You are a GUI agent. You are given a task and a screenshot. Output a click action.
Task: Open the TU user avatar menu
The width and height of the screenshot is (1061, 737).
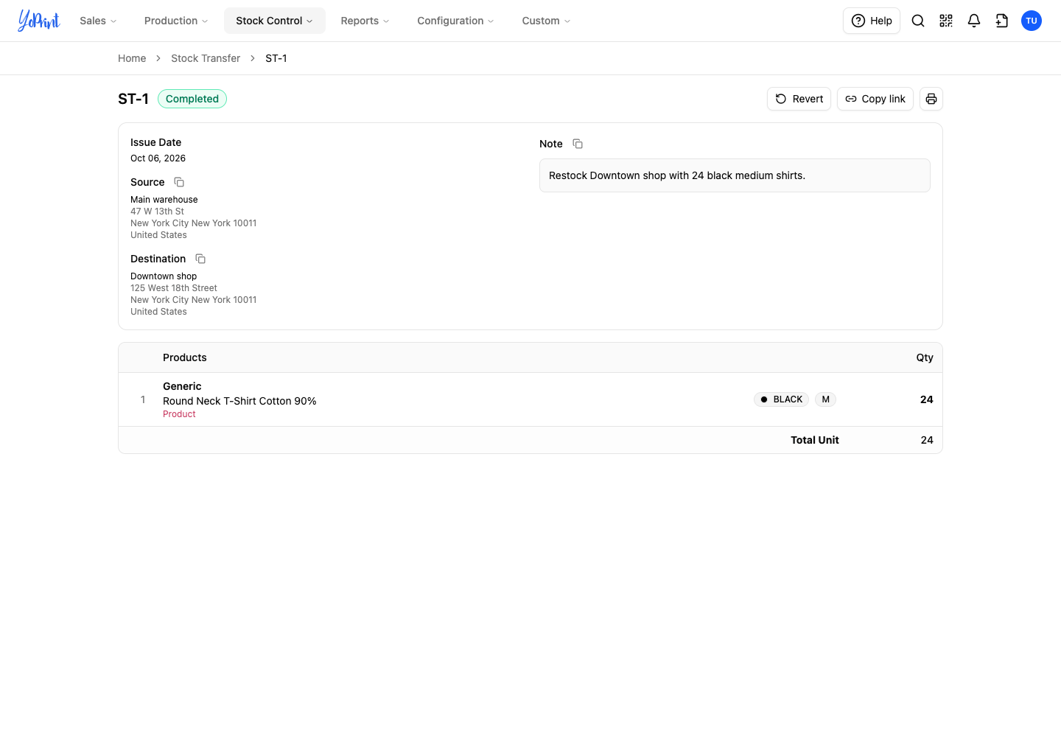[x=1032, y=21]
